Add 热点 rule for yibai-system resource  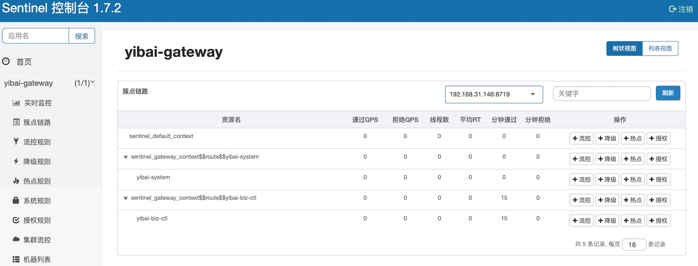(x=632, y=179)
